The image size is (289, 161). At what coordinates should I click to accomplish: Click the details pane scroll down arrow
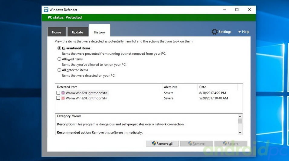(x=240, y=132)
